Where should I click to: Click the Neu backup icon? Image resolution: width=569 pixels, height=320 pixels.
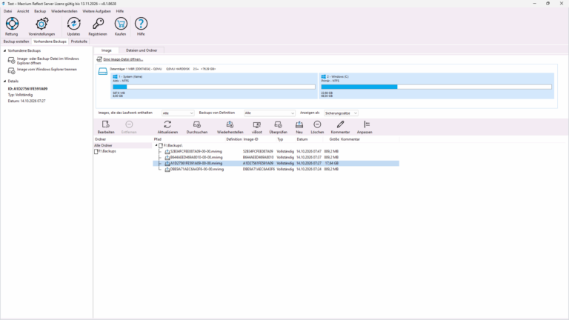[299, 124]
